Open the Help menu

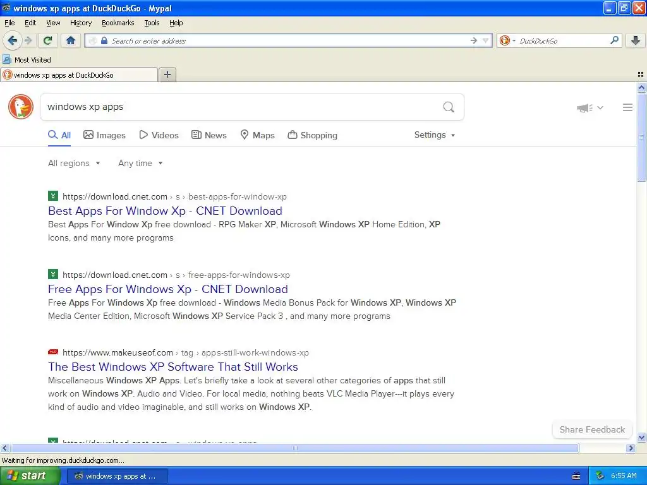[x=176, y=23]
